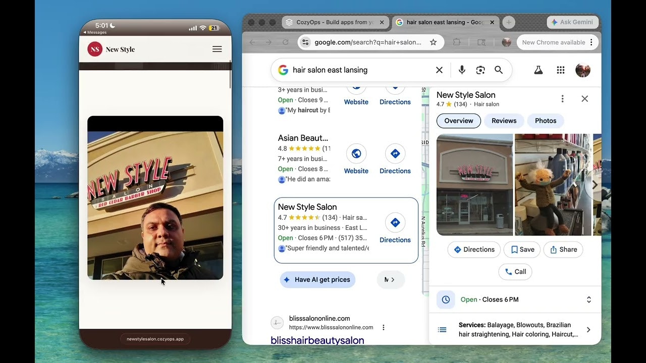Close the New Style Salon panel
The width and height of the screenshot is (646, 363).
coord(584,99)
